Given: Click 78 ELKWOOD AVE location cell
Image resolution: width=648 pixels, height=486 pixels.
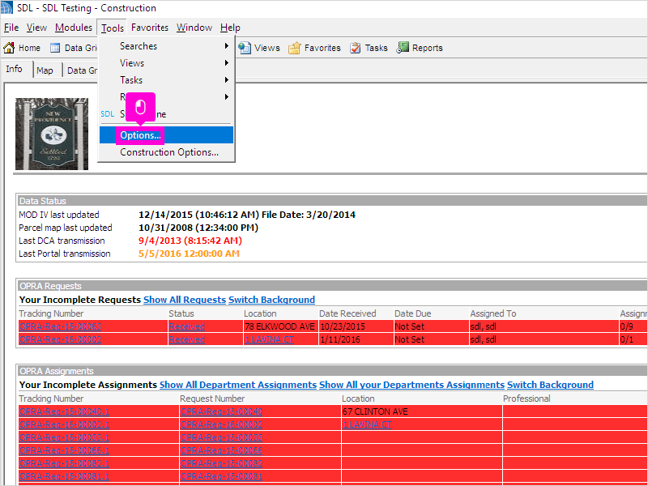Looking at the screenshot, I should (279, 326).
